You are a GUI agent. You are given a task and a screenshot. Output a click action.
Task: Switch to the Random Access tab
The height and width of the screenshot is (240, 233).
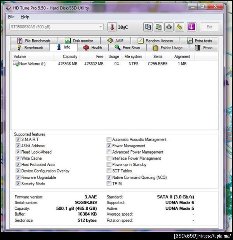(155, 41)
